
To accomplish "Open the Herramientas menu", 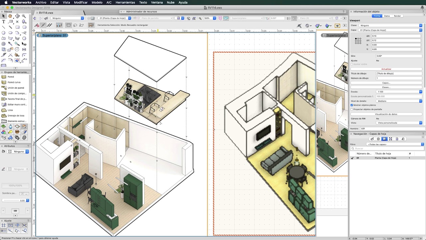I will (125, 2).
